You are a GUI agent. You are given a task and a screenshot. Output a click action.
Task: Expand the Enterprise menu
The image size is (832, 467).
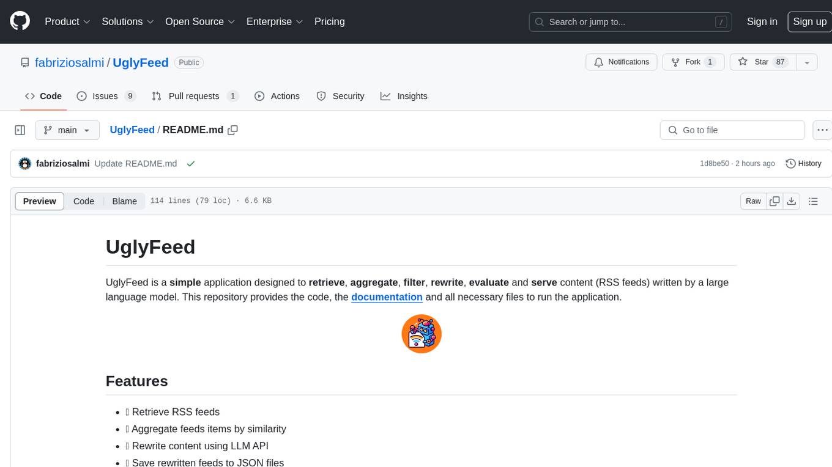(x=275, y=21)
